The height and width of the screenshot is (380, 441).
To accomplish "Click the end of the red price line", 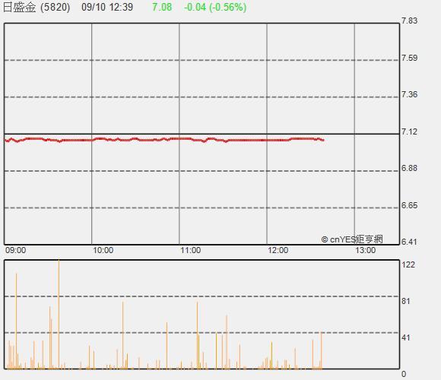I will point(323,140).
